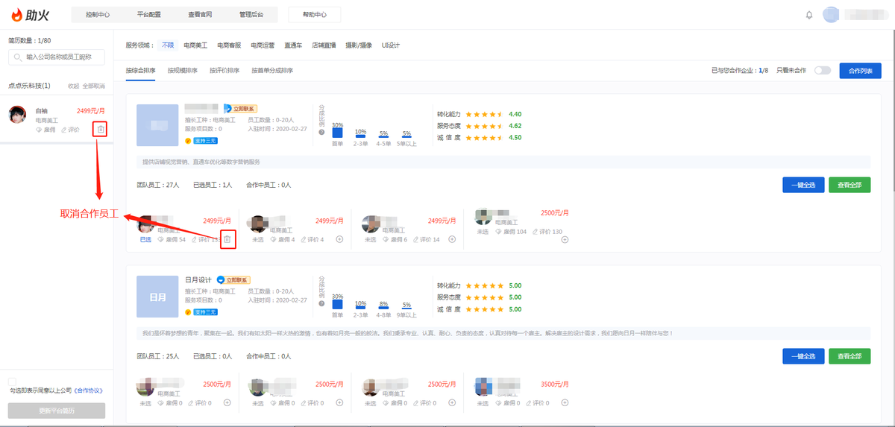This screenshot has height=427, width=895.
Task: Open the 日月 company logo thumbnail
Action: click(157, 297)
